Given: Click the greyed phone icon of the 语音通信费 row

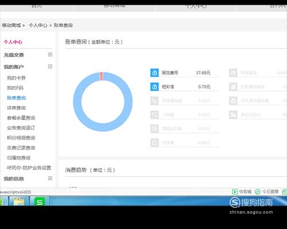Looking at the screenshot, I should [x=154, y=101].
